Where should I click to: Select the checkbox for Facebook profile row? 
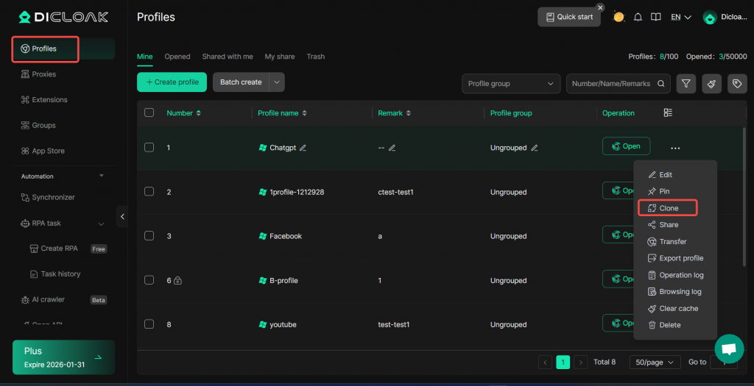coord(149,236)
